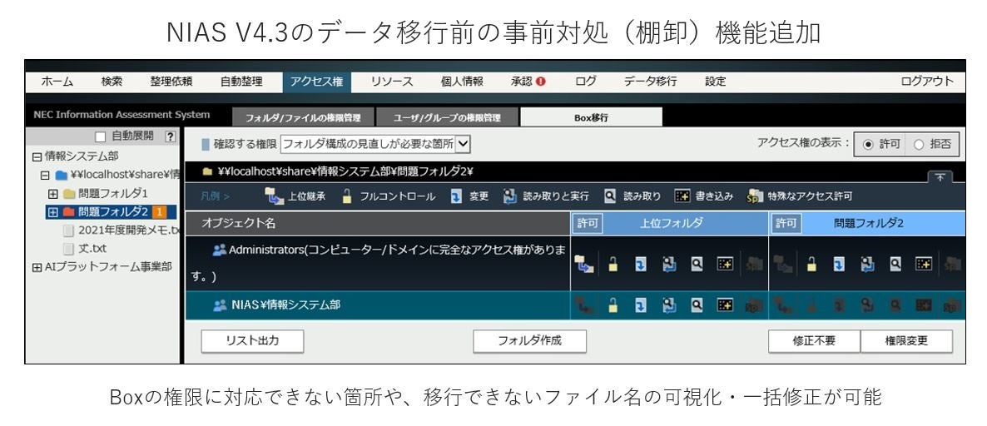Click the 権限変更 button

906,341
